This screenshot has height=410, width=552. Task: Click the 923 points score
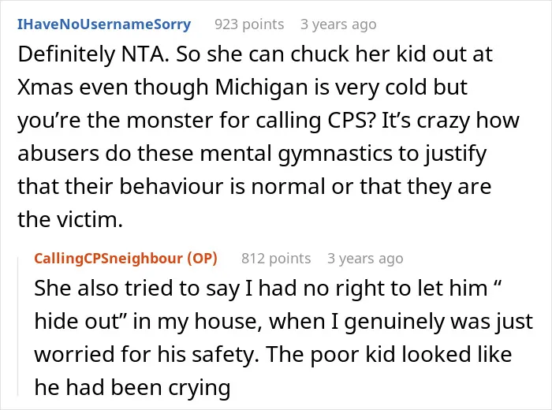[x=249, y=24]
